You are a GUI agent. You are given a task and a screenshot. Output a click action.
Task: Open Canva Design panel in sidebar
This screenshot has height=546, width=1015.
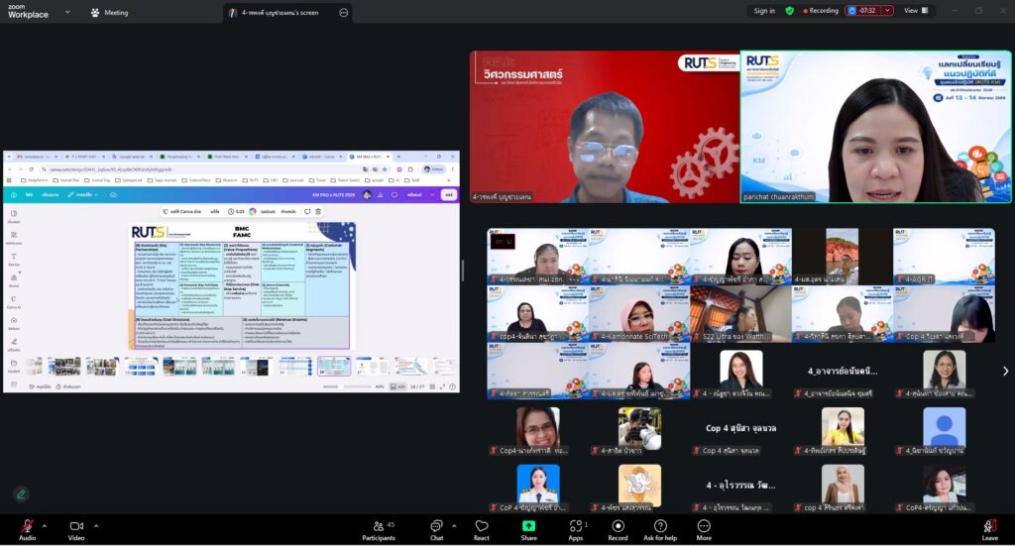tap(14, 217)
